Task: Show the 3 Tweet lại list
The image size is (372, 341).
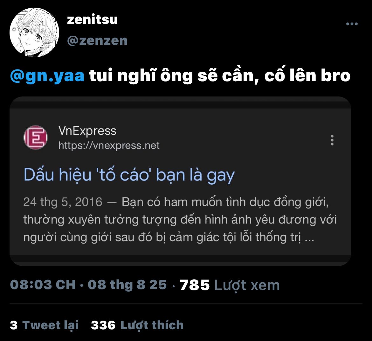Action: point(44,325)
